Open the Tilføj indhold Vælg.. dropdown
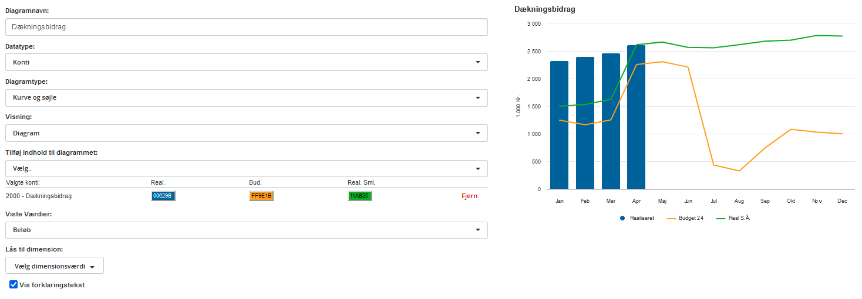The image size is (862, 299). pyautogui.click(x=246, y=169)
